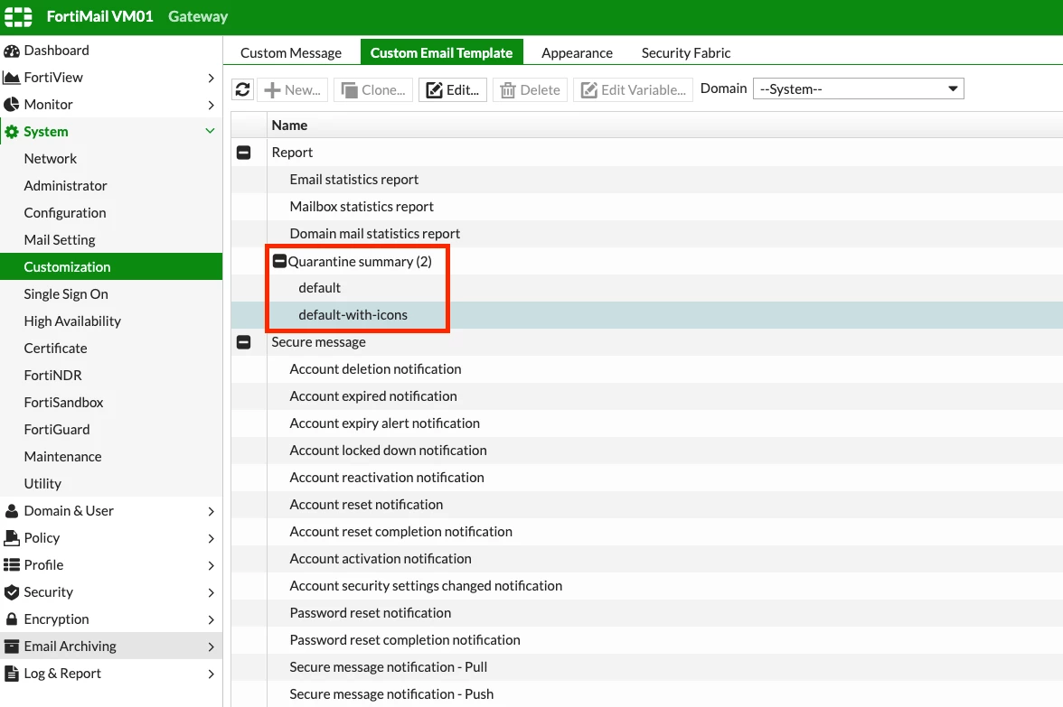
Task: Open the Utility menu item
Action: tap(111, 484)
